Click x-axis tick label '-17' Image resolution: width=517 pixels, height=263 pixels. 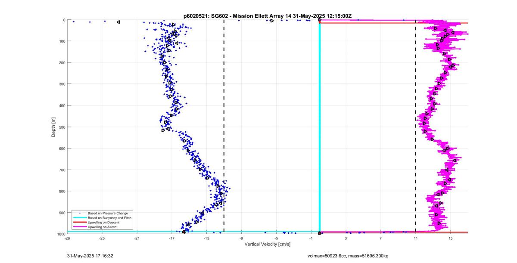tap(172, 238)
